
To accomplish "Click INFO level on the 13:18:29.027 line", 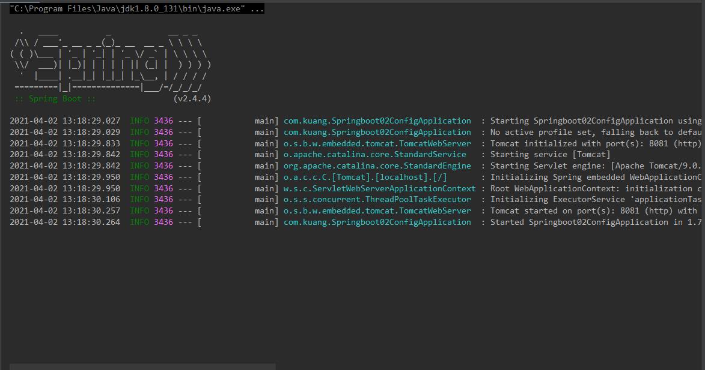I will [139, 121].
